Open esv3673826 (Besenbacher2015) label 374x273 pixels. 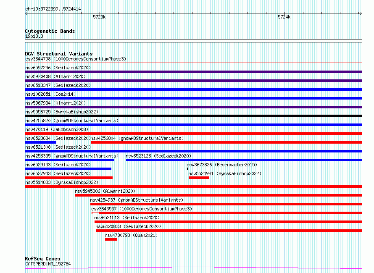(222, 165)
